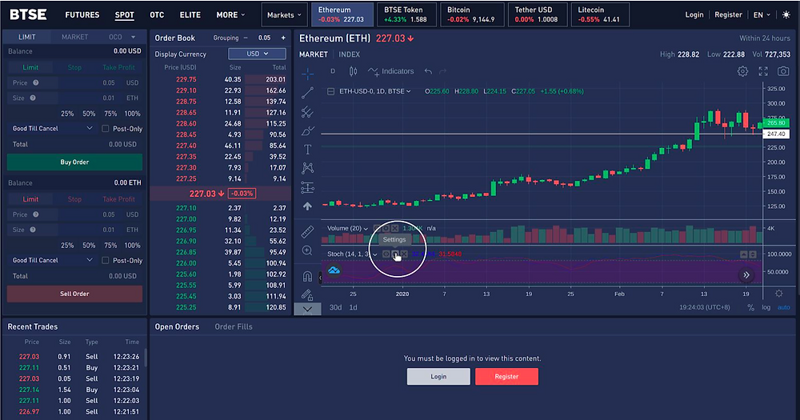Switch to MARKET order tab
The image size is (800, 420).
(75, 37)
